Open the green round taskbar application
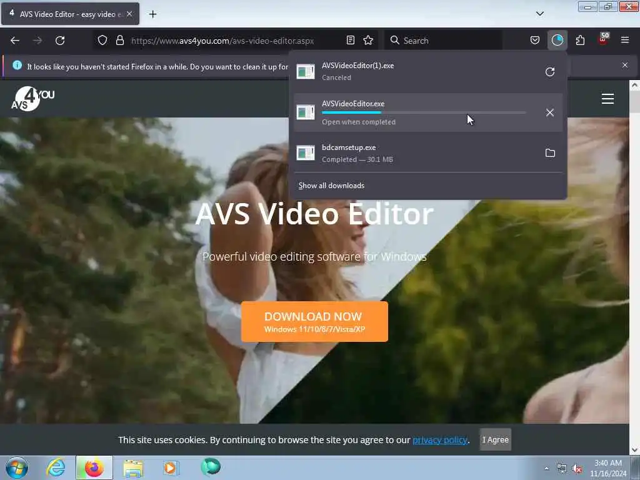 click(211, 467)
